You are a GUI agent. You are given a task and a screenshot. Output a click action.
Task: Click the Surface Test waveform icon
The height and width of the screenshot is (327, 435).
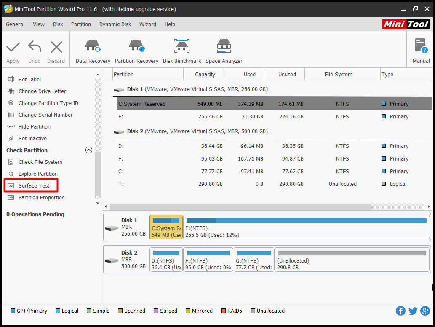(x=11, y=185)
